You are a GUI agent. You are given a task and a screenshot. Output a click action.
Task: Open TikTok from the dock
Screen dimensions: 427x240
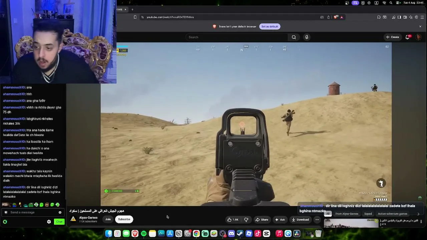(x=258, y=234)
